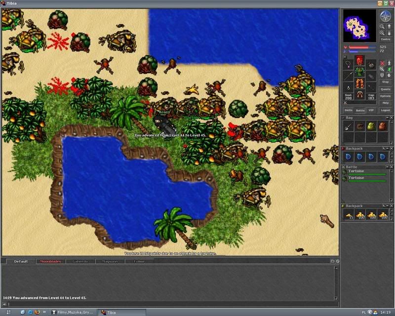Screen dimensions: 395x316
Task: Click the gold stack showing 15
Action: click(x=349, y=215)
